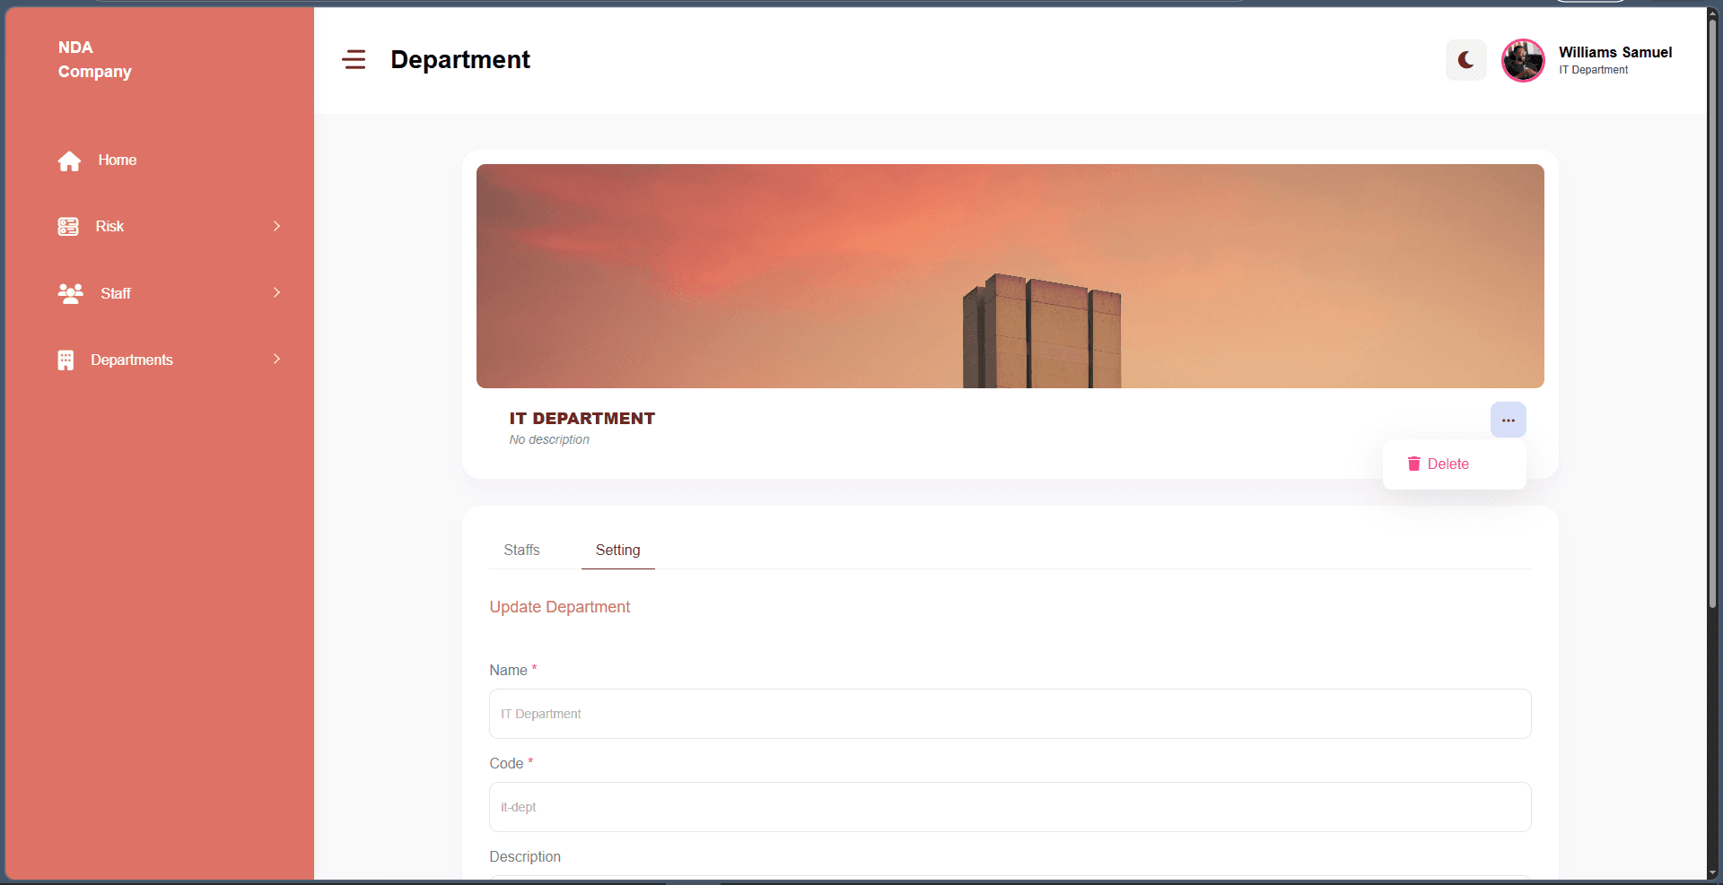The image size is (1723, 885).
Task: Click the Williams Samuel user name
Action: click(1615, 52)
